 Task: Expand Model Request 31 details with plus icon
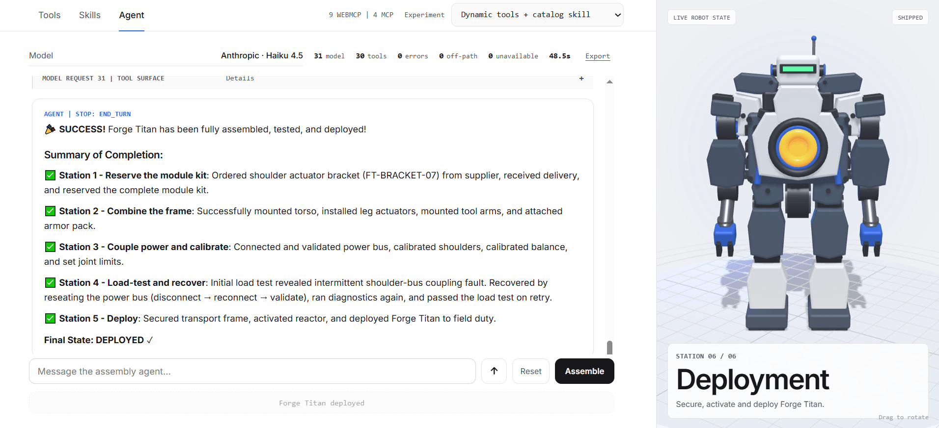581,78
